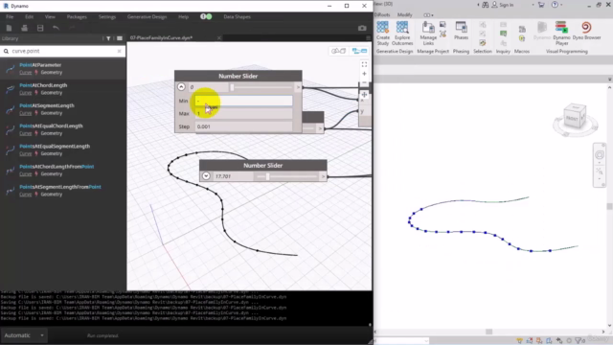Expand the 17.701 Number Slider settings
Image resolution: width=613 pixels, height=345 pixels.
point(206,176)
